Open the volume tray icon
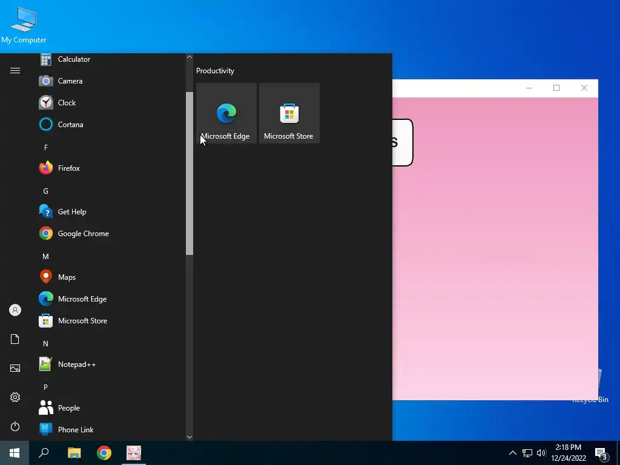The width and height of the screenshot is (620, 465). pyautogui.click(x=541, y=453)
